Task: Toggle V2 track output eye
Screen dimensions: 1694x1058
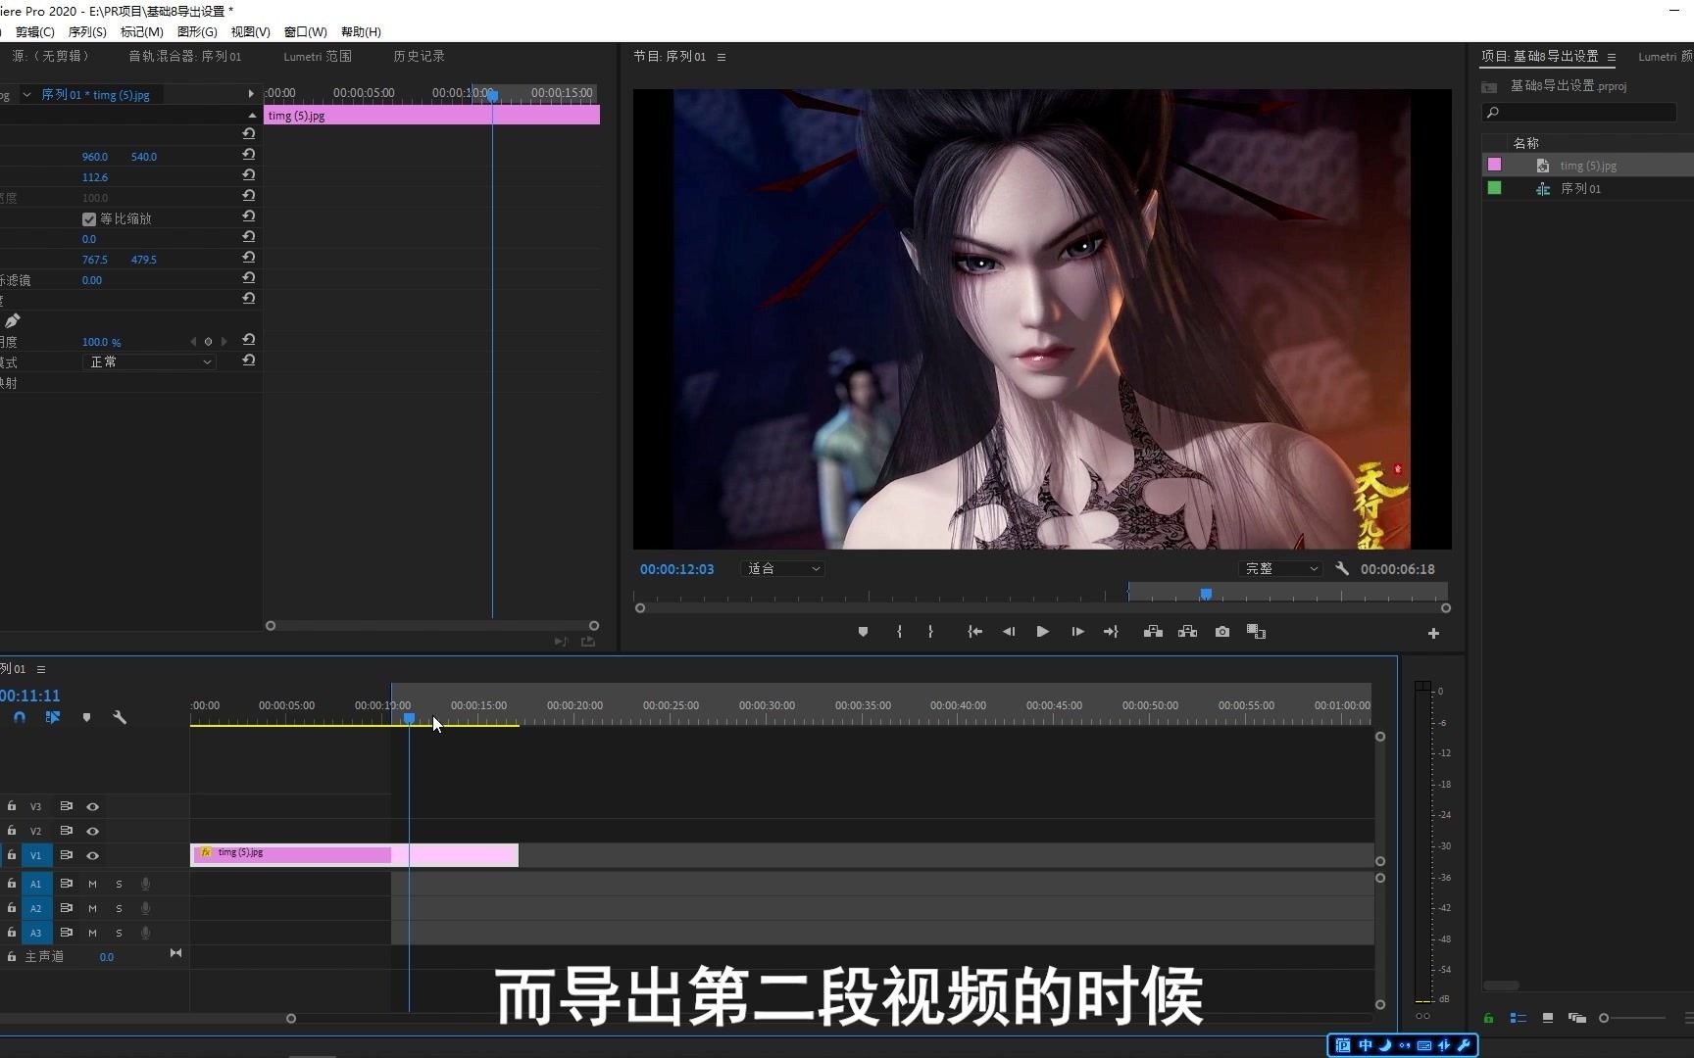Action: [93, 831]
